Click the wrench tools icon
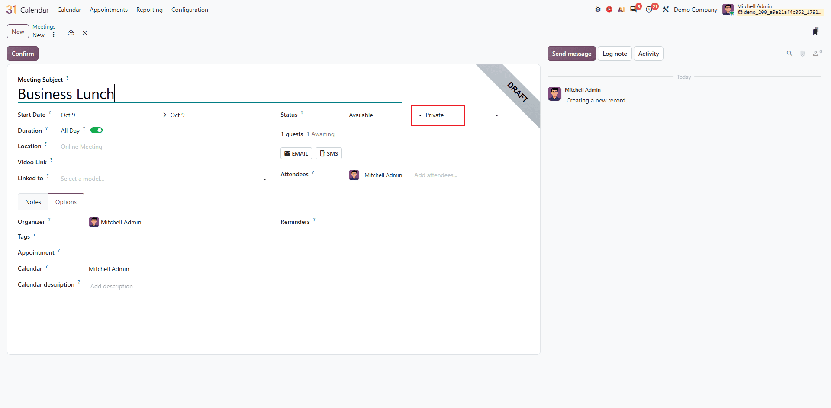Screen dimensions: 831x408 point(666,10)
